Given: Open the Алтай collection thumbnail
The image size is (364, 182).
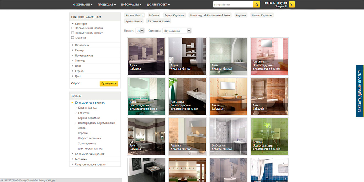Looking at the screenshot, I should pyautogui.click(x=146, y=96).
